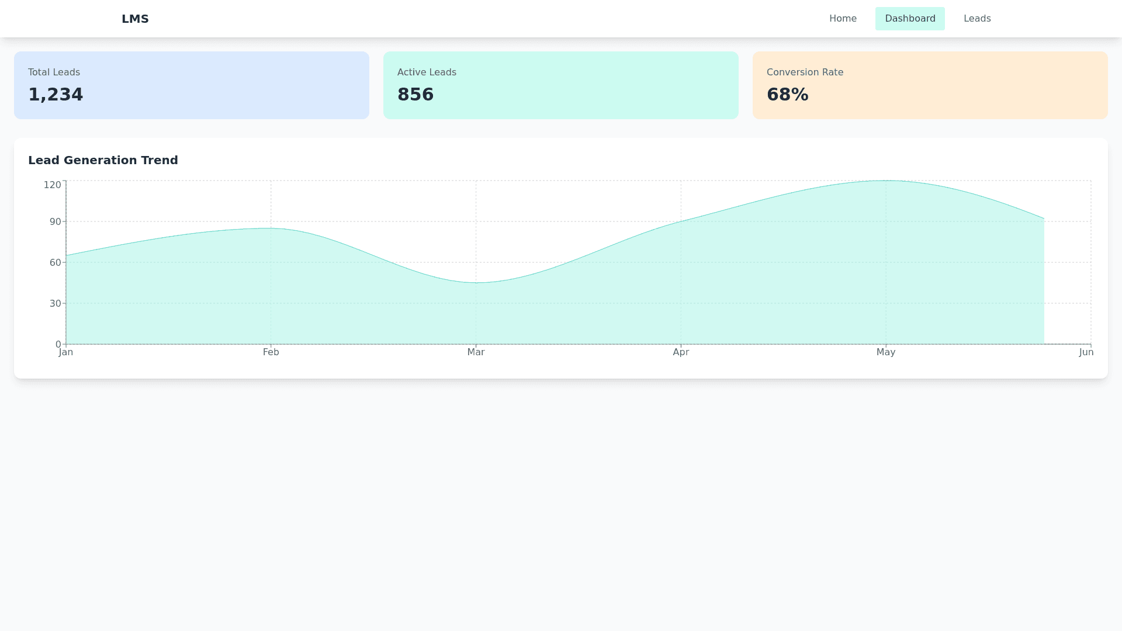Screen dimensions: 1122x631
Task: Click the 856 active leads number
Action: [415, 95]
